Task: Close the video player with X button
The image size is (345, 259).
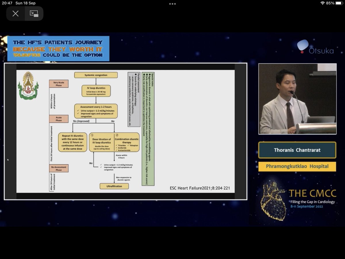Action: [16, 14]
